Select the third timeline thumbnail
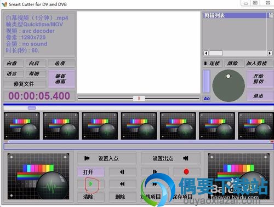The image size is (274, 207). pyautogui.click(x=100, y=126)
